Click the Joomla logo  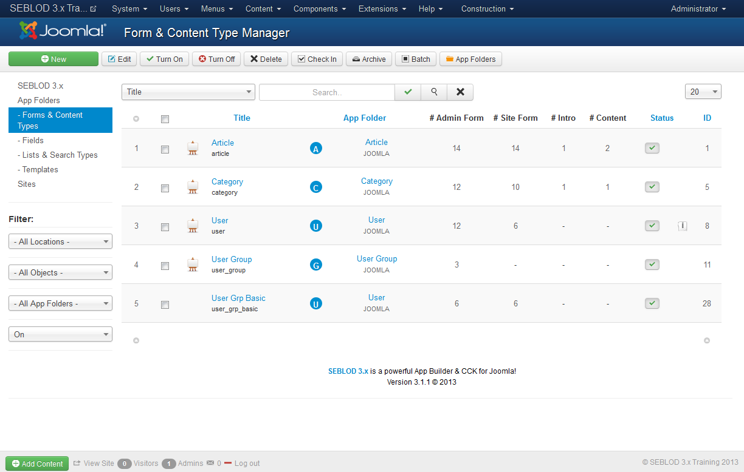tap(59, 30)
